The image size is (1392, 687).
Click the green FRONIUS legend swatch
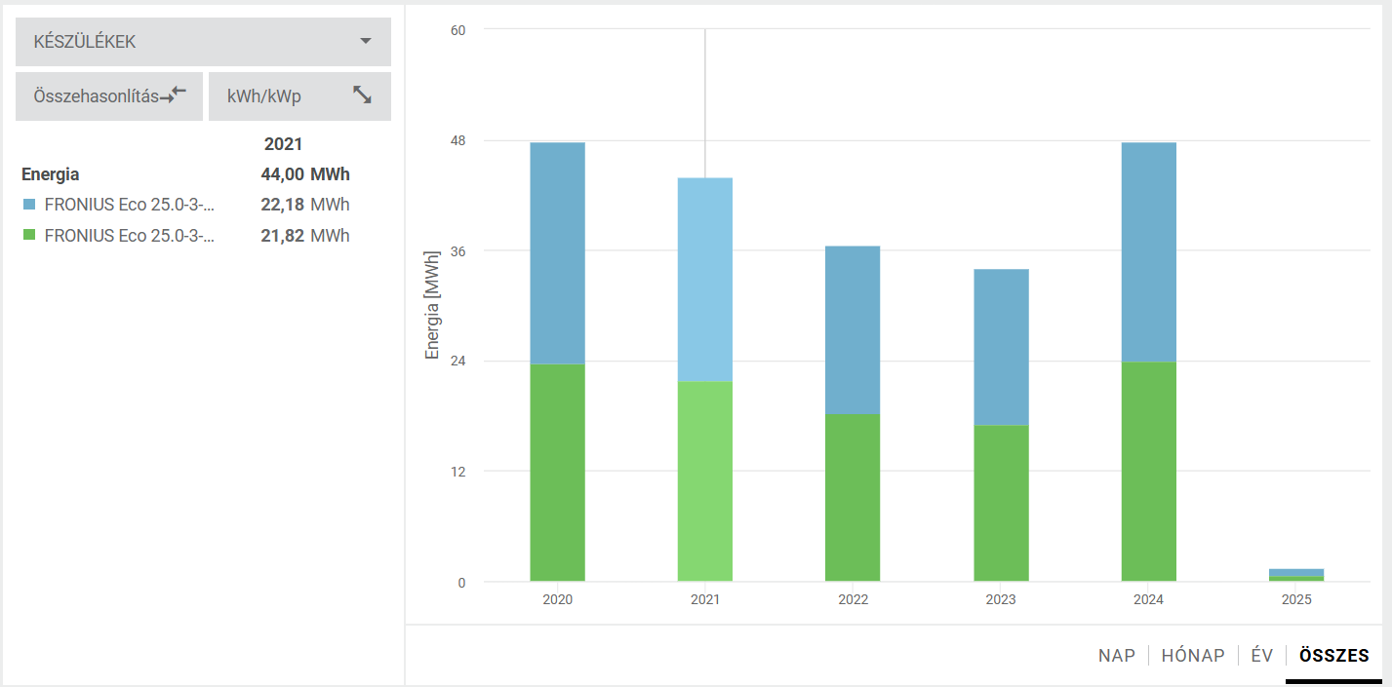29,236
